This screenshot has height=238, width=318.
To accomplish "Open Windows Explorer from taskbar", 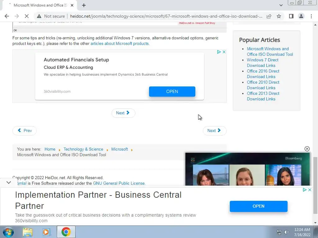I will pyautogui.click(x=28, y=232).
